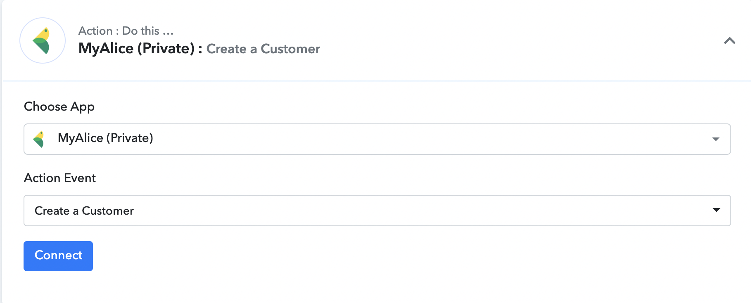Click the gray "Create a Customer" header subtitle
This screenshot has width=751, height=303.
[x=263, y=49]
